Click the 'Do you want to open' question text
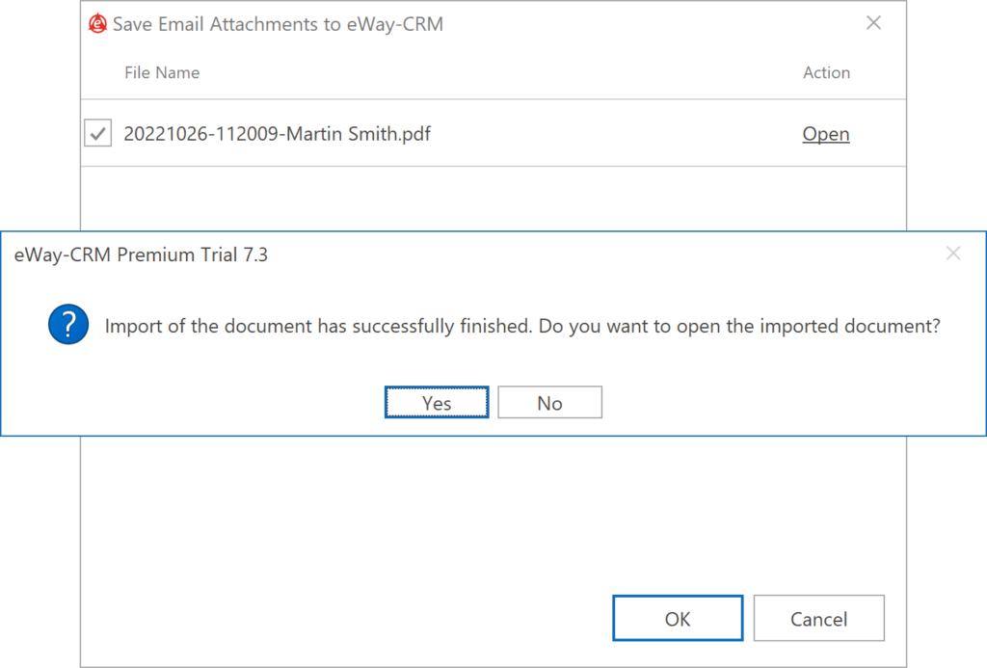Viewport: 987px width, 668px height. [739, 327]
